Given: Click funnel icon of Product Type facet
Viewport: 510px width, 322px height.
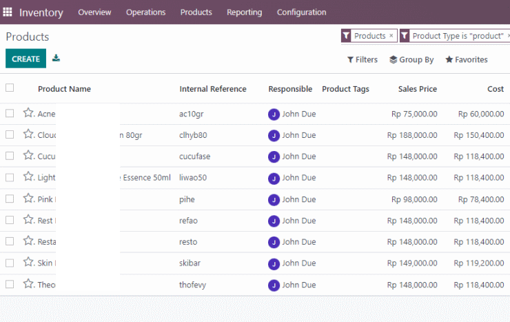Looking at the screenshot, I should click(405, 35).
